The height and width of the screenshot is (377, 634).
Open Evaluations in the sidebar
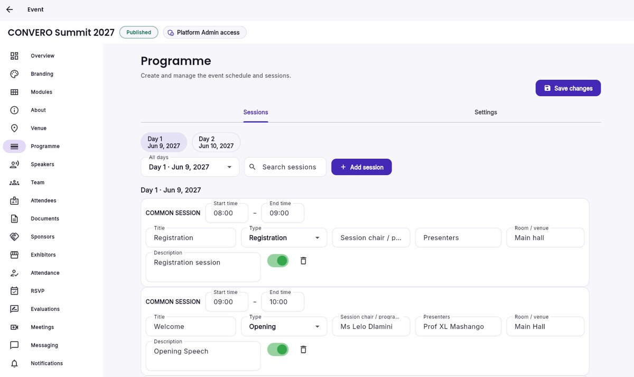(x=45, y=309)
